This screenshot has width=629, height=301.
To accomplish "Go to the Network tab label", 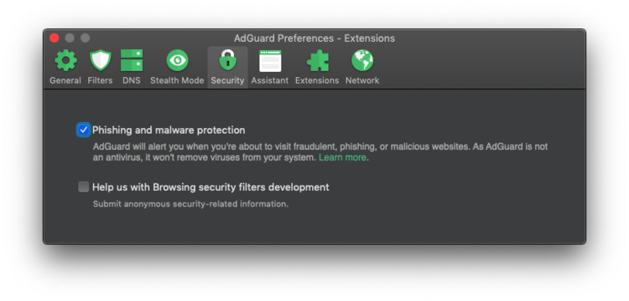I will coord(362,80).
